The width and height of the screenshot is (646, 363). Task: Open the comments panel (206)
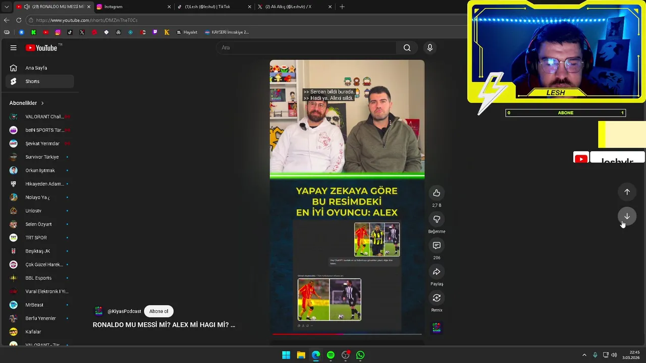pyautogui.click(x=437, y=245)
